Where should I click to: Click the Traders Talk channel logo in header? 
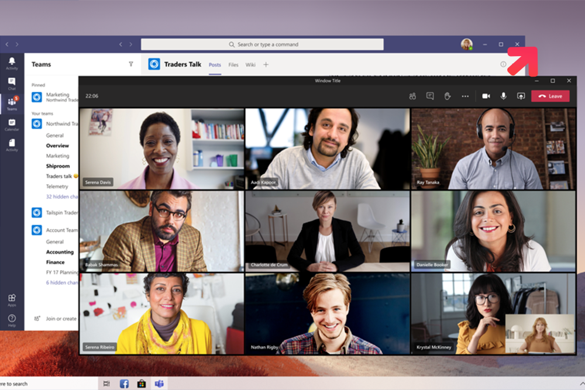tap(154, 64)
